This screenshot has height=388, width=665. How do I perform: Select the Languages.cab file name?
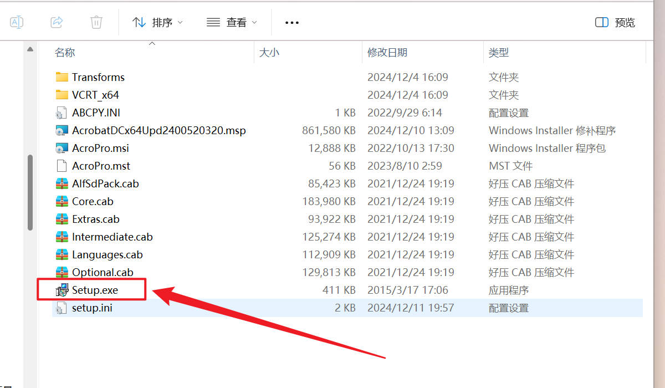(x=108, y=254)
